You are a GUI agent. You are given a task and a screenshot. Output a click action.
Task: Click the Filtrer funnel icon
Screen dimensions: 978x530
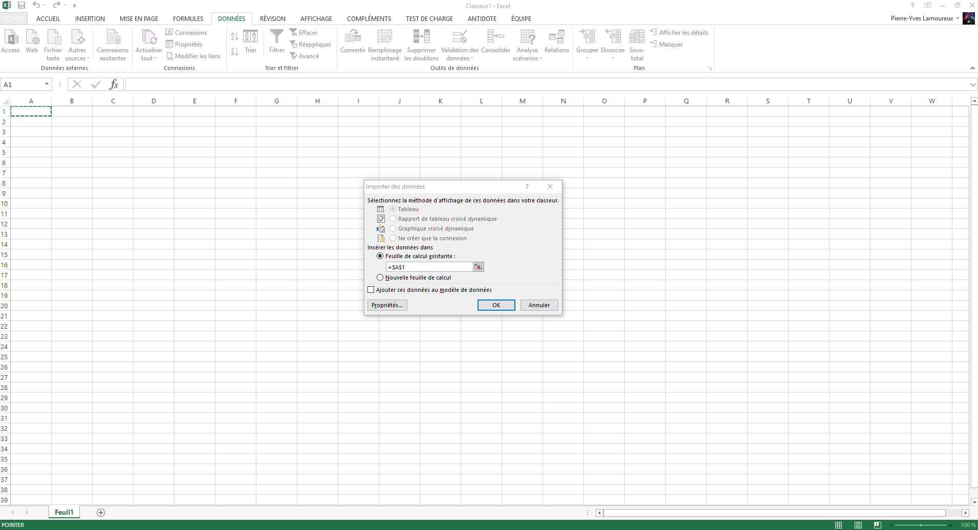click(276, 37)
